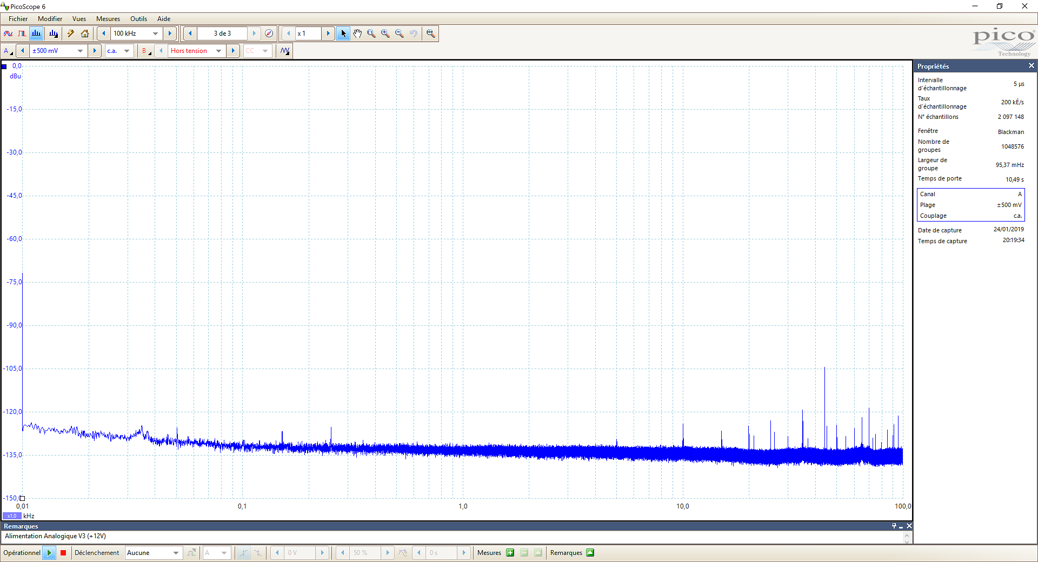Click the x1.0 axis scale button

click(12, 516)
